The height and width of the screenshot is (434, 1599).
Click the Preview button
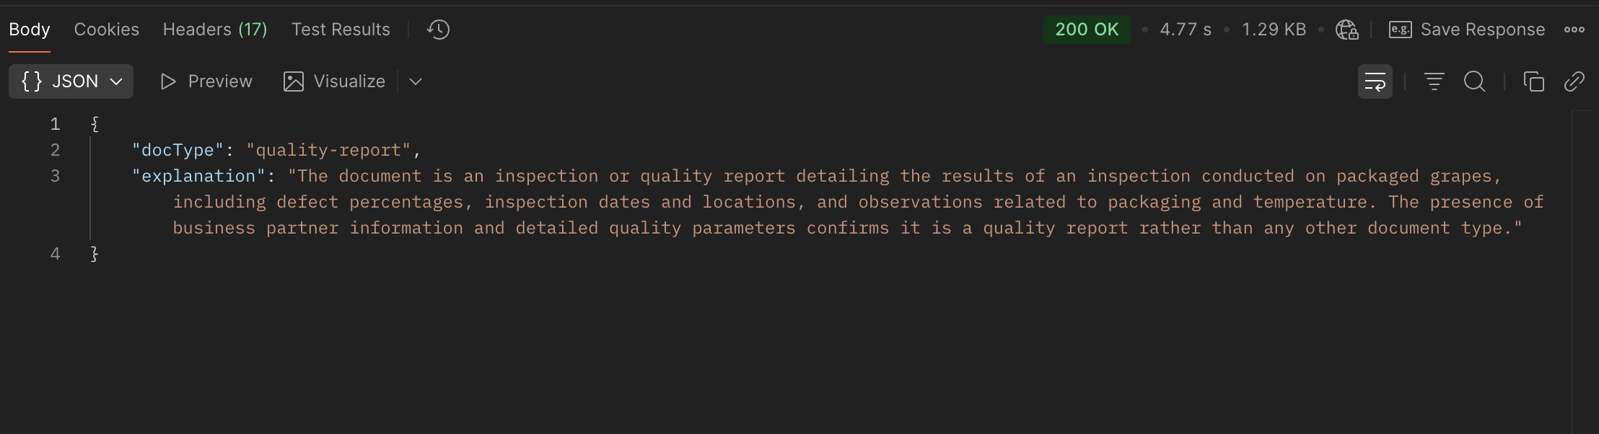point(206,81)
